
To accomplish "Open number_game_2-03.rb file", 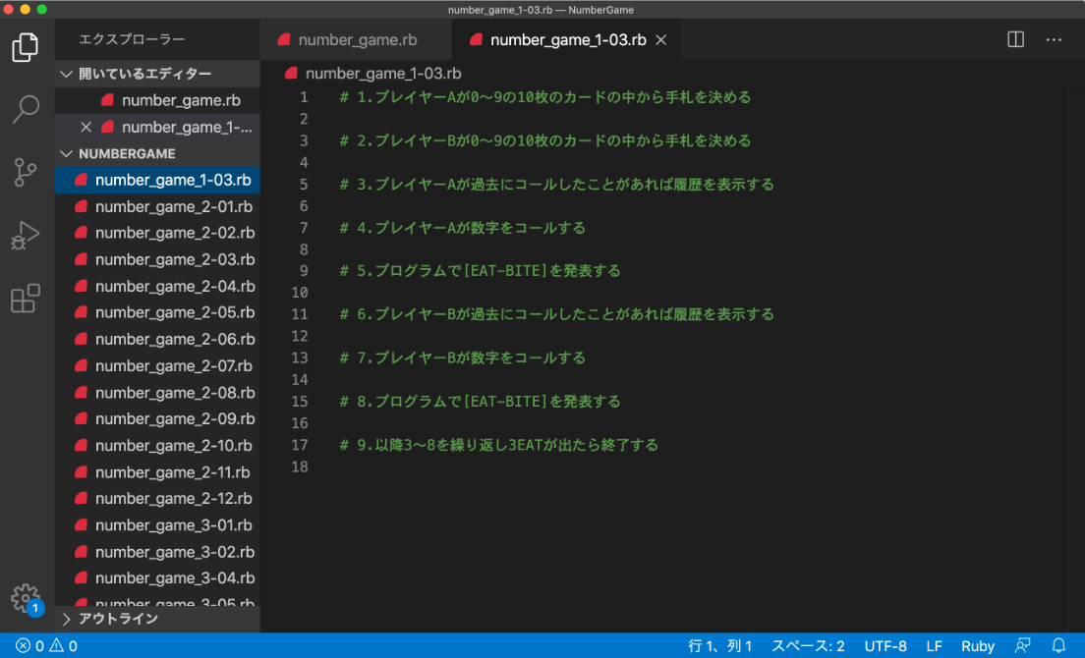I will [157, 260].
